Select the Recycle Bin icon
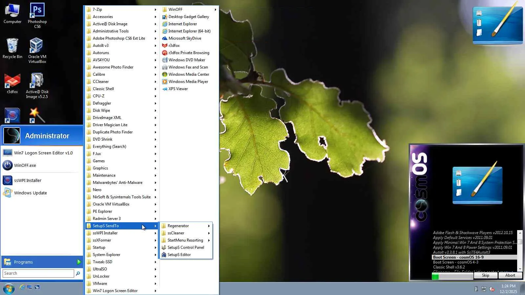 pyautogui.click(x=12, y=49)
